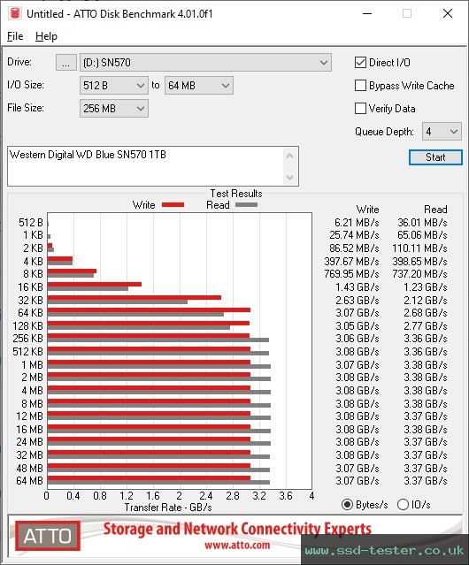Click the read value 398.65 MB/s

(x=420, y=261)
